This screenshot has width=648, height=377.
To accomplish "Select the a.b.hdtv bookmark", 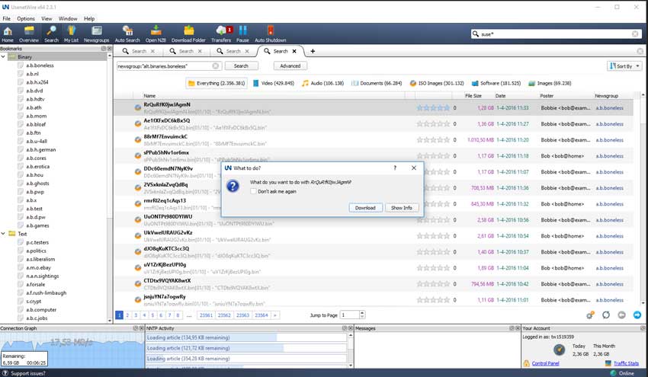I will (35, 99).
